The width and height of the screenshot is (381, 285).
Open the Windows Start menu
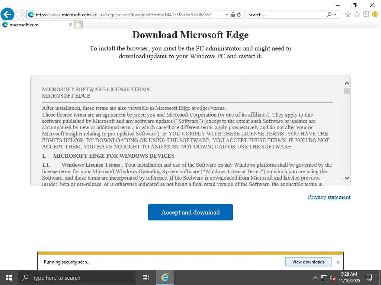tap(9, 278)
